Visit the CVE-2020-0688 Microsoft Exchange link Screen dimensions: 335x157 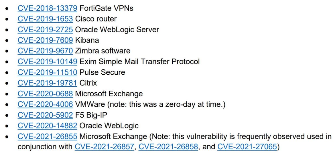45,94
